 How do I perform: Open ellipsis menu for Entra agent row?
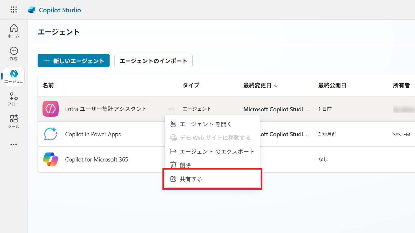pyautogui.click(x=171, y=109)
